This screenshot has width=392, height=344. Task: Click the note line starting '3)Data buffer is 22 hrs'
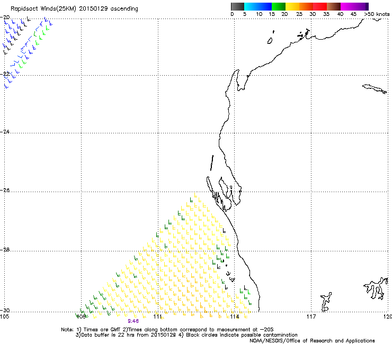[x=186, y=335]
